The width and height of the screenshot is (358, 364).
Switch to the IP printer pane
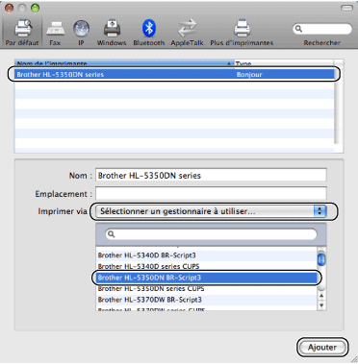tap(81, 32)
